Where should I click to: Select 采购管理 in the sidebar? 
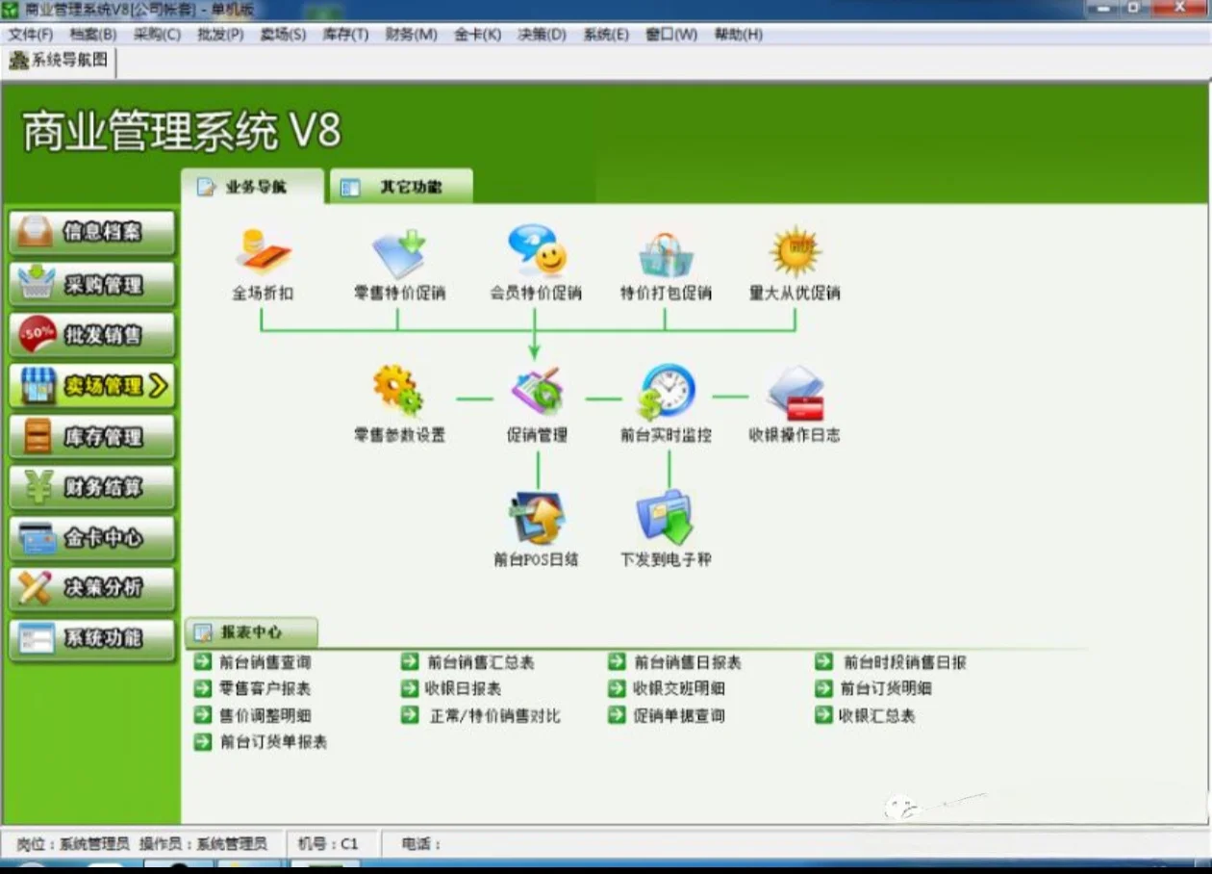92,284
